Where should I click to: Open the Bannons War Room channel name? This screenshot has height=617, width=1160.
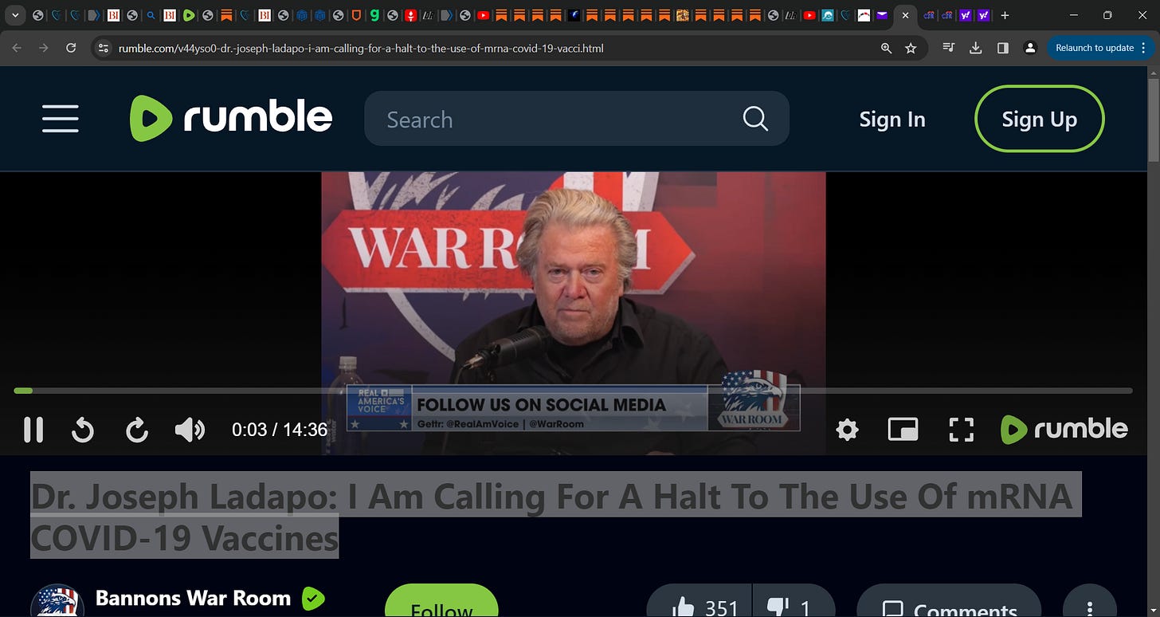[193, 598]
